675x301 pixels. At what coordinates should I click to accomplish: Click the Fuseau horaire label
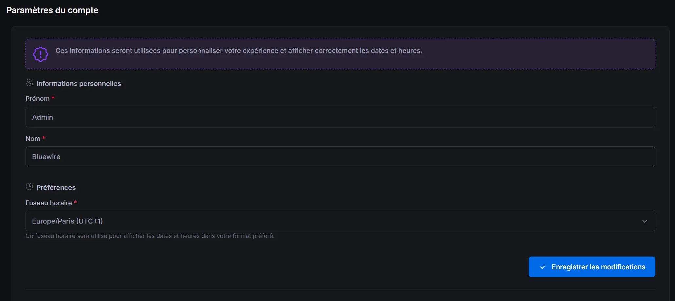click(x=49, y=203)
